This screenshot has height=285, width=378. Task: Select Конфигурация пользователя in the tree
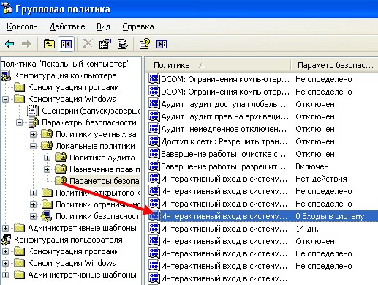click(x=68, y=240)
